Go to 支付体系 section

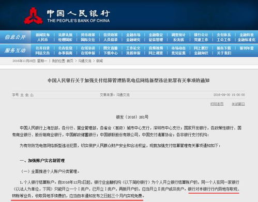[x=224, y=35]
